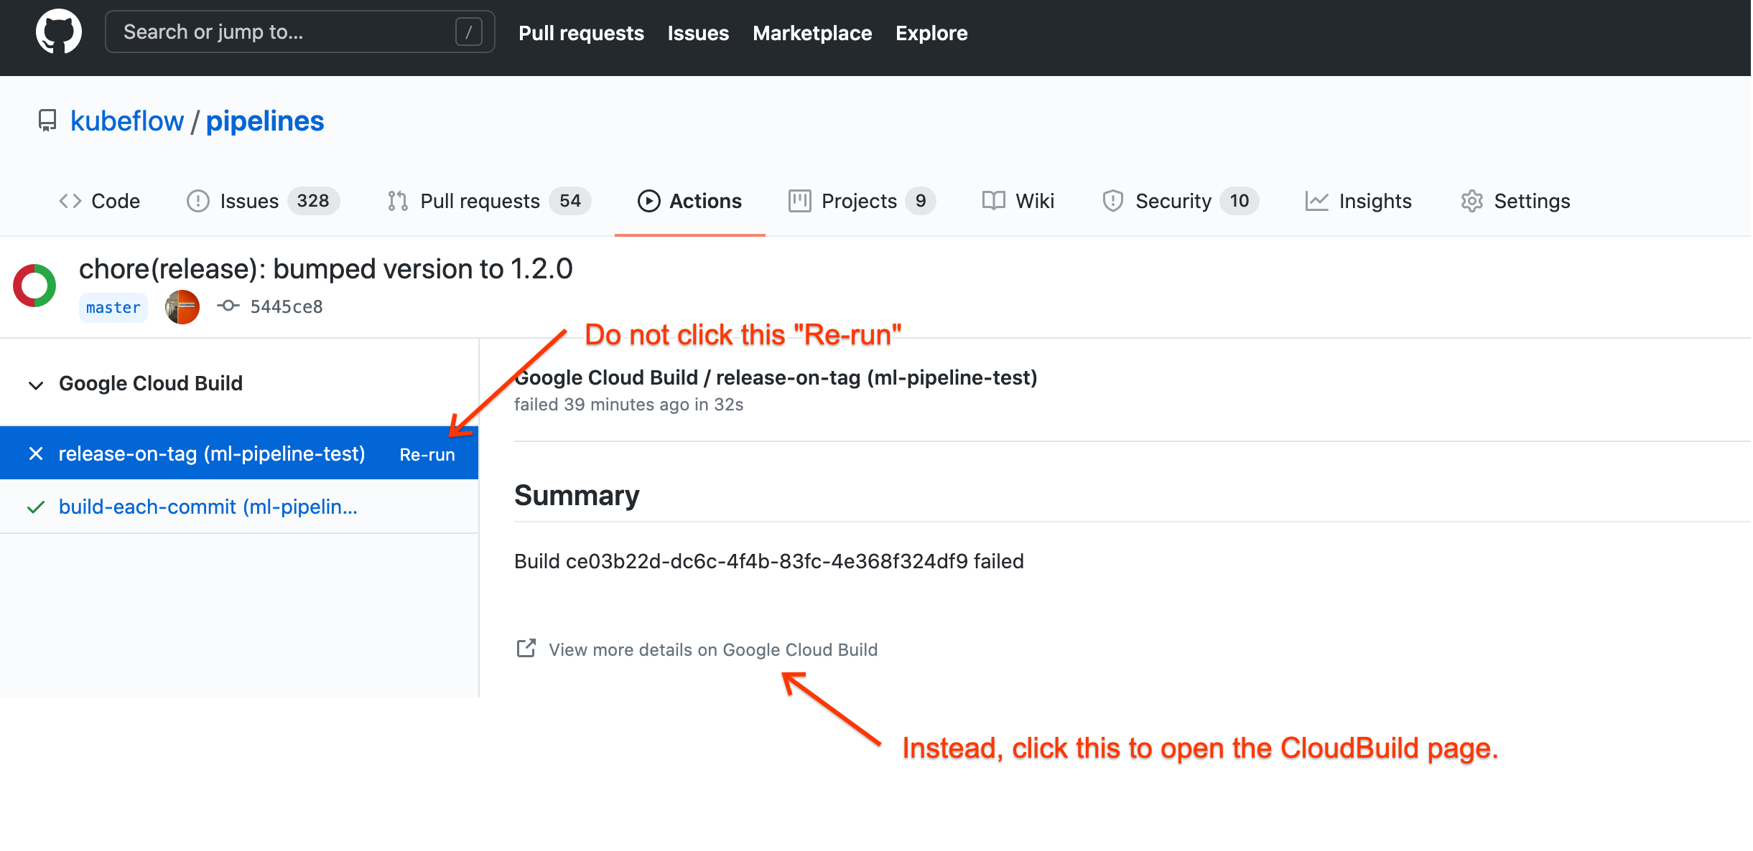The width and height of the screenshot is (1753, 851).
Task: Open the Projects tab
Action: [x=862, y=201]
